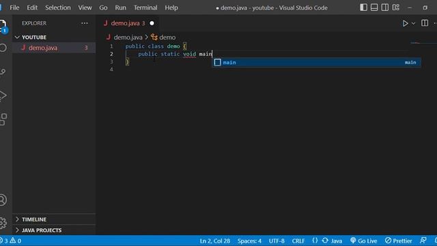Toggle the secondary side bar layout icon
437x246 pixels.
pos(385,8)
